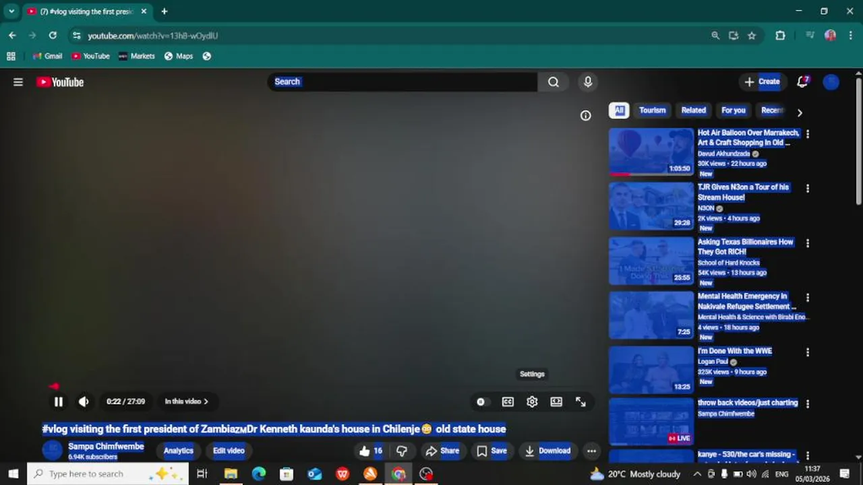Go back in browser history
The width and height of the screenshot is (863, 485).
[12, 35]
